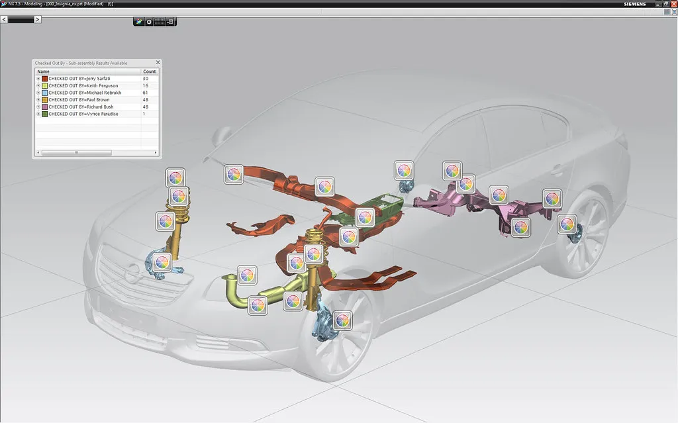This screenshot has width=678, height=423.
Task: Select the HD3D tag on the front left strut
Action: [x=176, y=176]
